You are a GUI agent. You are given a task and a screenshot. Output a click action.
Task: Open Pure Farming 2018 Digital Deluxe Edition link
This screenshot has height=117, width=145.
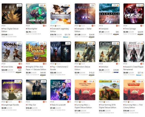[107, 106]
